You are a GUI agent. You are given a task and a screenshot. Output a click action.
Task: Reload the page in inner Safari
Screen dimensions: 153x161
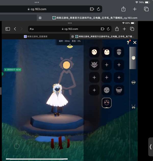(x=108, y=29)
